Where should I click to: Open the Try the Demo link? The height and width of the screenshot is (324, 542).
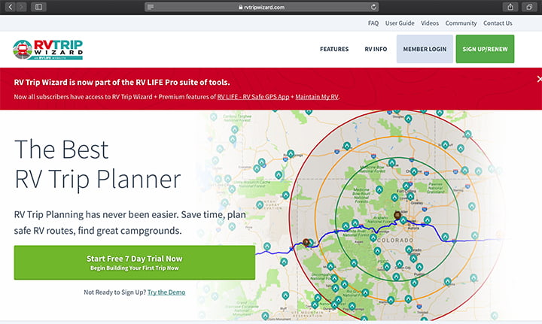pyautogui.click(x=166, y=292)
